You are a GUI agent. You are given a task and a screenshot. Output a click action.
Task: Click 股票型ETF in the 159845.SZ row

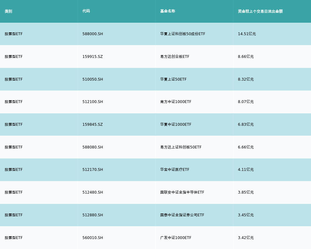[14, 125]
